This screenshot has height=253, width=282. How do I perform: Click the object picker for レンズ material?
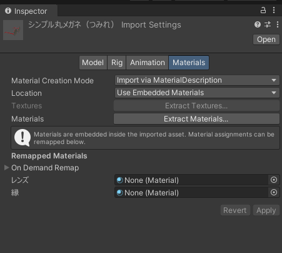coord(274,180)
